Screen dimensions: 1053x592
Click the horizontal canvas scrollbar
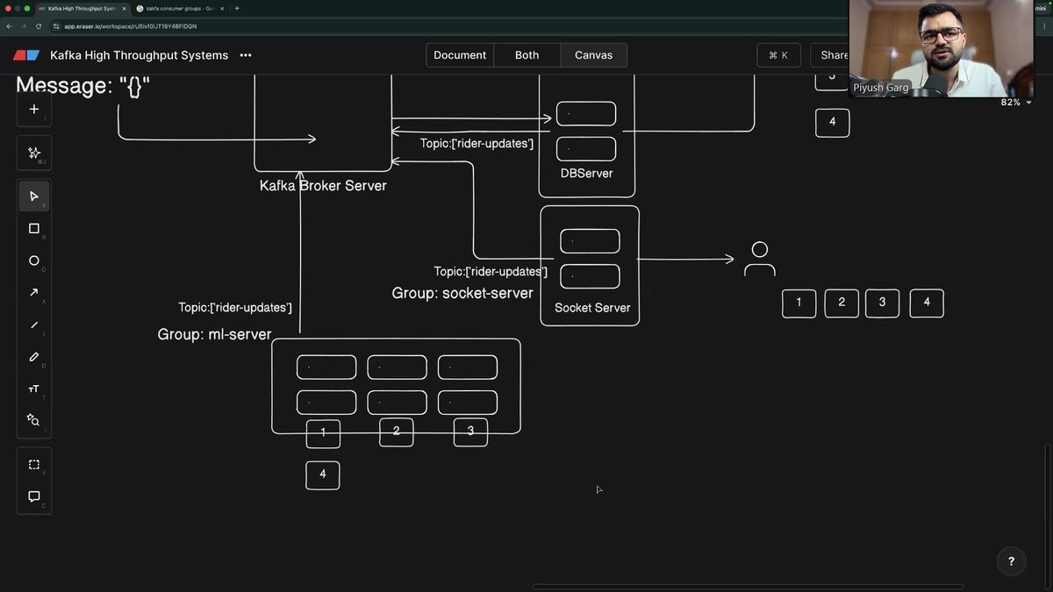pos(748,587)
